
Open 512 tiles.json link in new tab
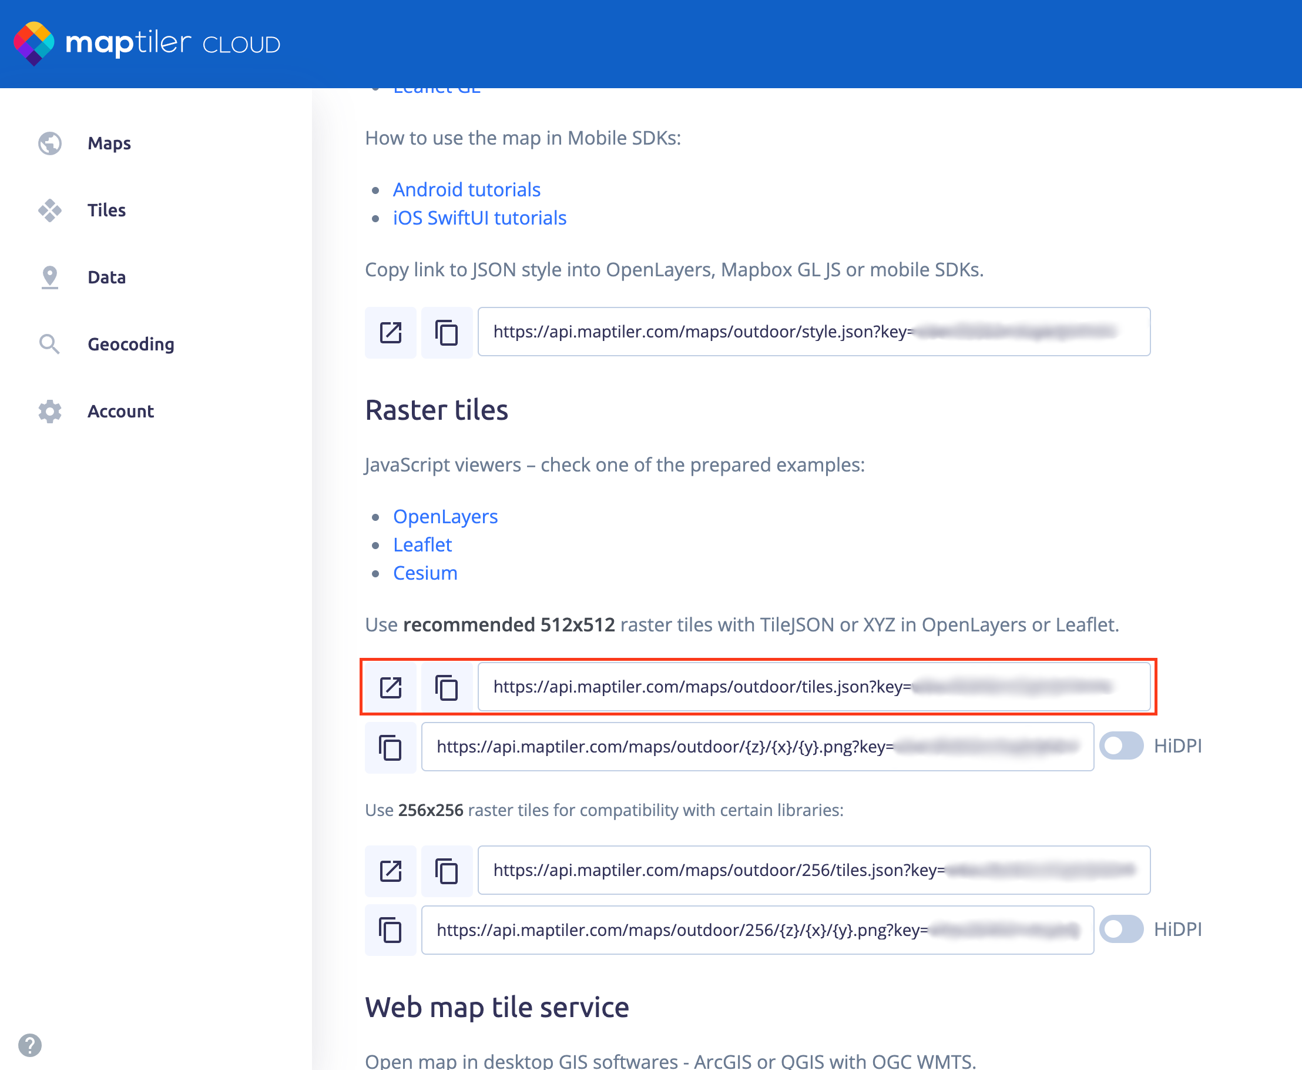pyautogui.click(x=391, y=687)
